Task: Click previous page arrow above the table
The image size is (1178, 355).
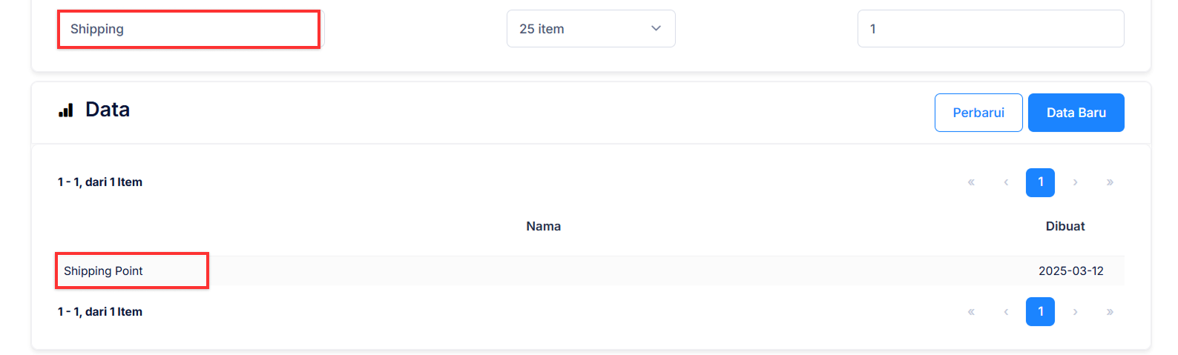Action: click(x=1006, y=182)
